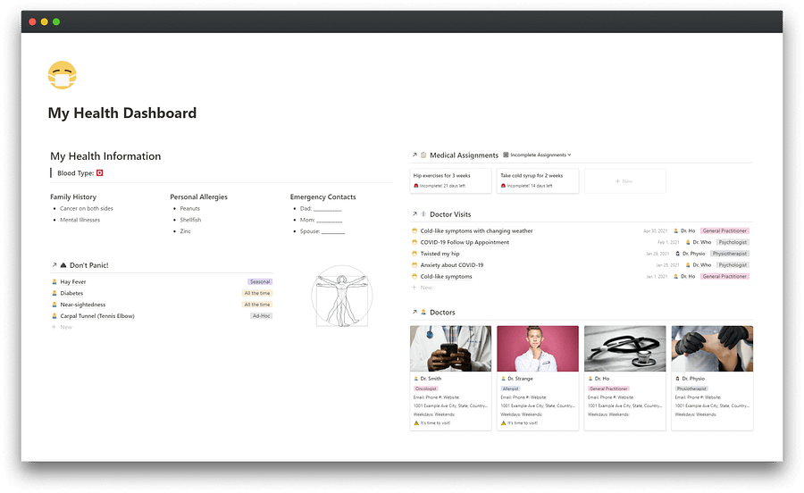Open the Near-sightedness entry
Viewport: 804px width, 493px height.
coord(82,305)
